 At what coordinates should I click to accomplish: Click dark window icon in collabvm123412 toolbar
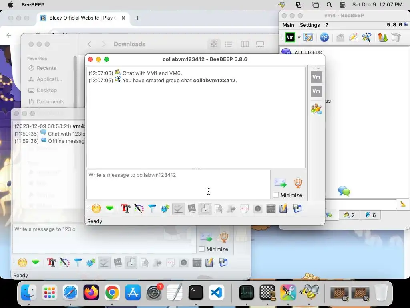(x=271, y=209)
